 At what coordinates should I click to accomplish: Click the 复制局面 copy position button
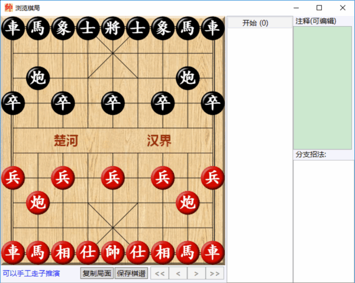click(97, 274)
